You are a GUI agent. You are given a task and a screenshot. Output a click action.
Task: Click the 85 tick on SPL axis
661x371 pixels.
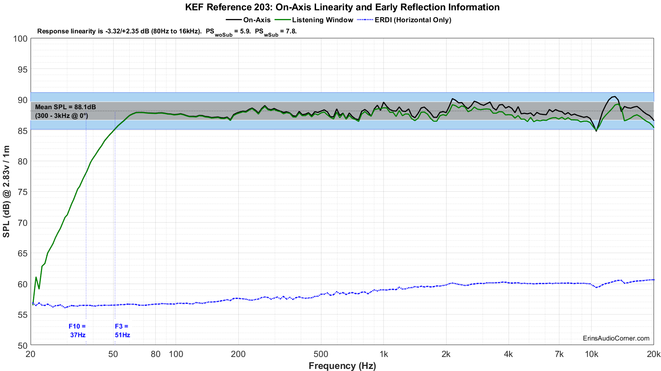click(x=23, y=131)
